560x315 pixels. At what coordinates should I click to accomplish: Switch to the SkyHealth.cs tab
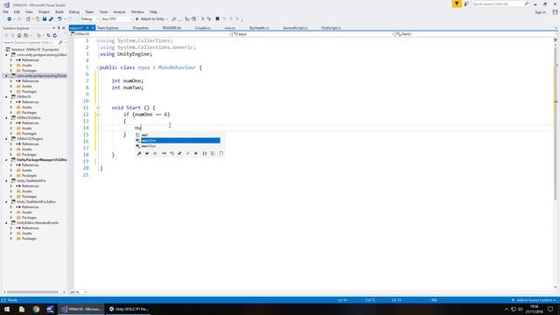[259, 28]
